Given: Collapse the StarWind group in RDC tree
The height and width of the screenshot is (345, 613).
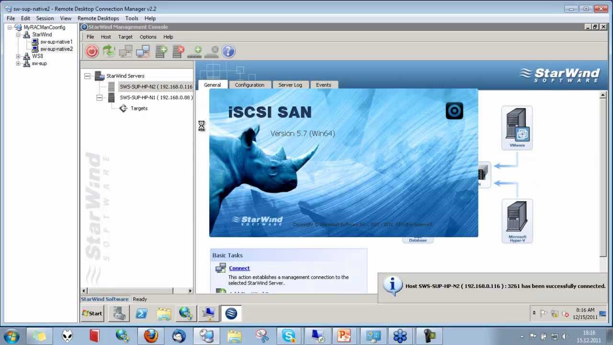Looking at the screenshot, I should 18,34.
